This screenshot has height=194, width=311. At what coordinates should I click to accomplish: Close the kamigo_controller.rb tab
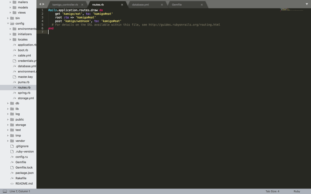click(82, 5)
